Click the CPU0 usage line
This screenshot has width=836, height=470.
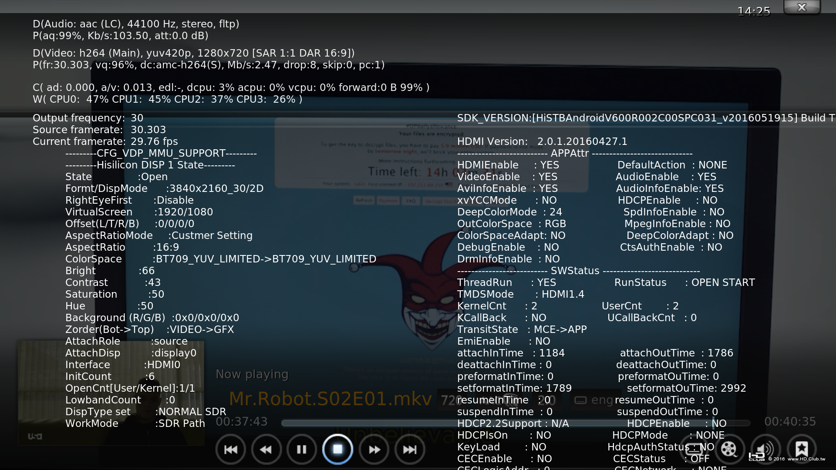tap(167, 99)
